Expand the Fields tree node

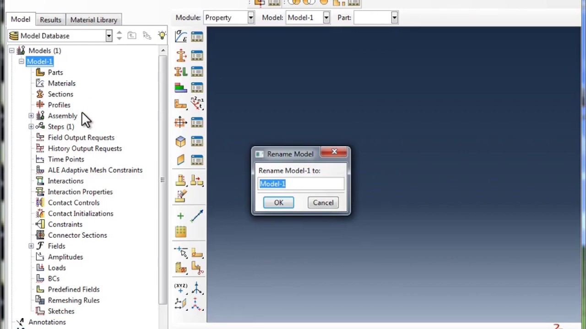tap(31, 246)
